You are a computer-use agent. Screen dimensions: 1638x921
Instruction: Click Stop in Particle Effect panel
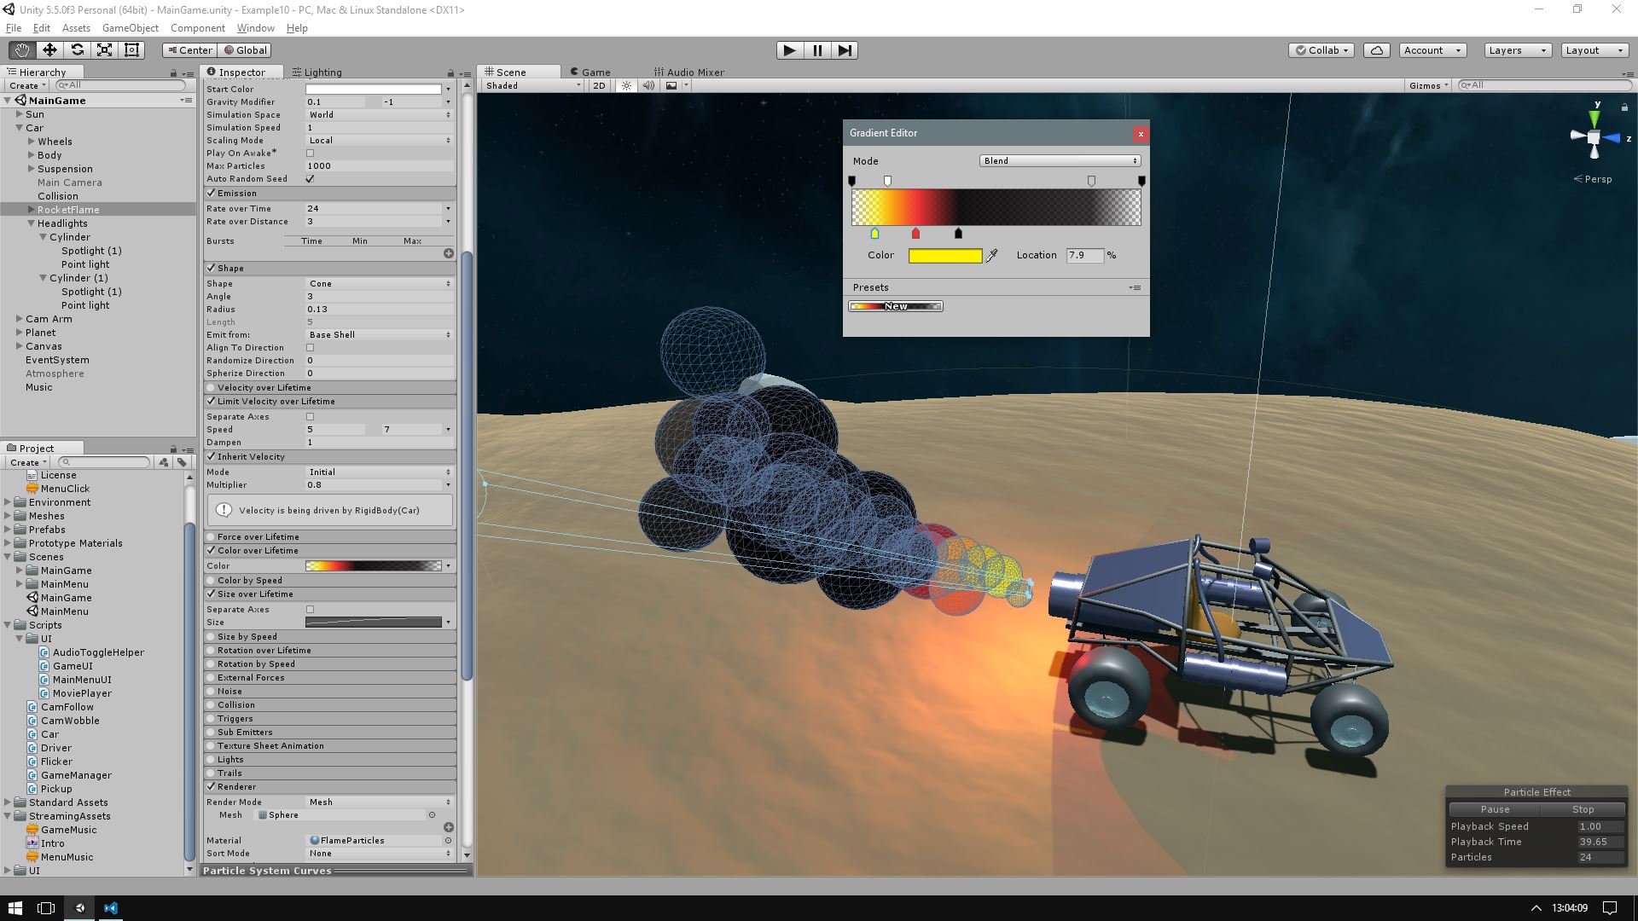1583,809
